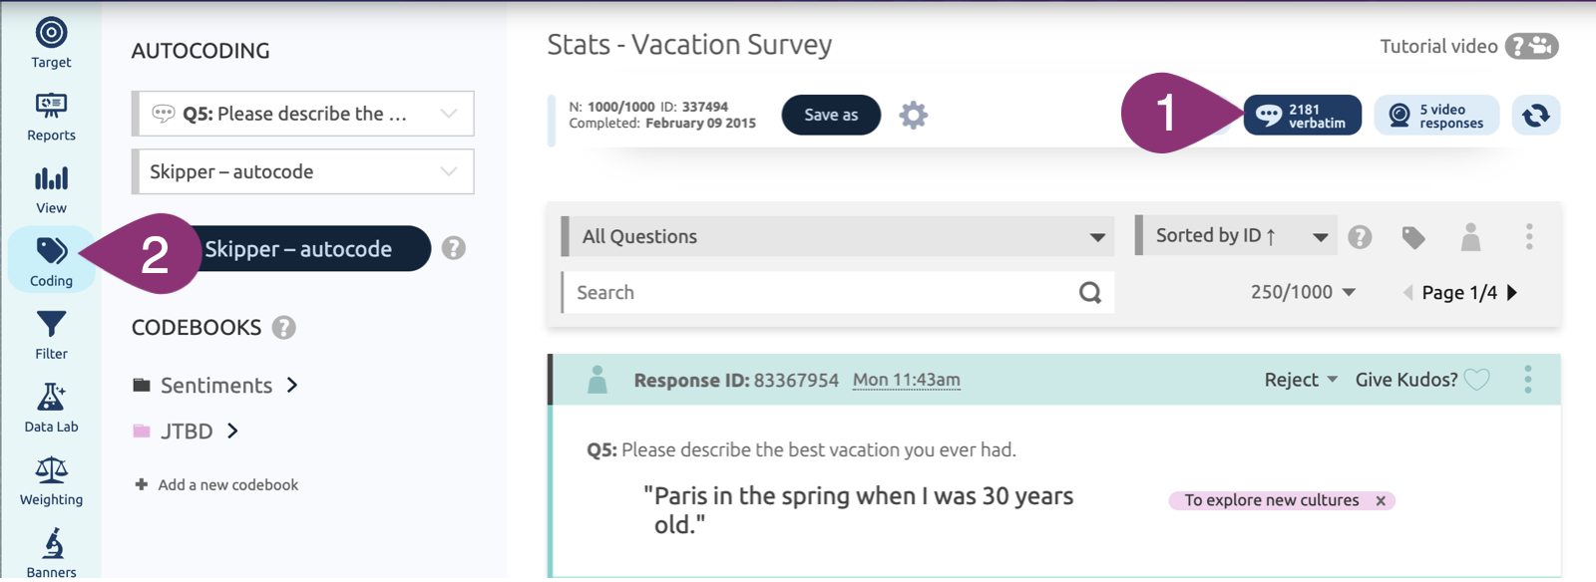Open the Target section in sidebar
The height and width of the screenshot is (582, 1596).
(x=51, y=42)
